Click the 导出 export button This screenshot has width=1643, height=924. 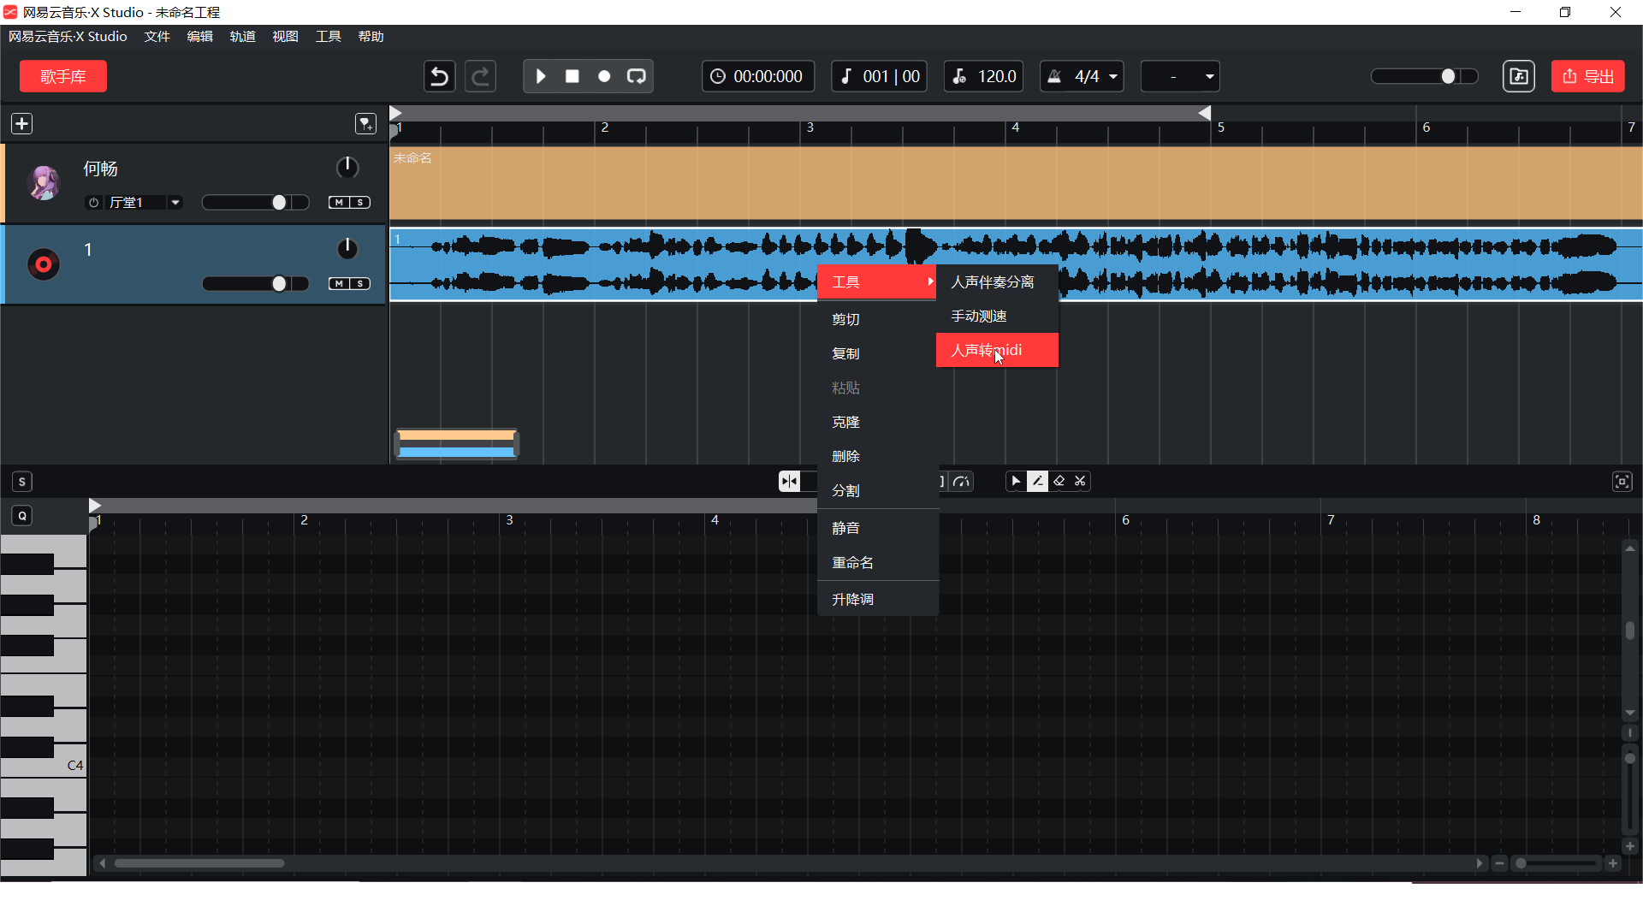[x=1588, y=76]
